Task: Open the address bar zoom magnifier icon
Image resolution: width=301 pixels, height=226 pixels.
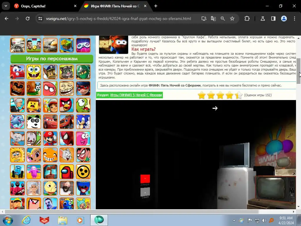Action: (223, 19)
